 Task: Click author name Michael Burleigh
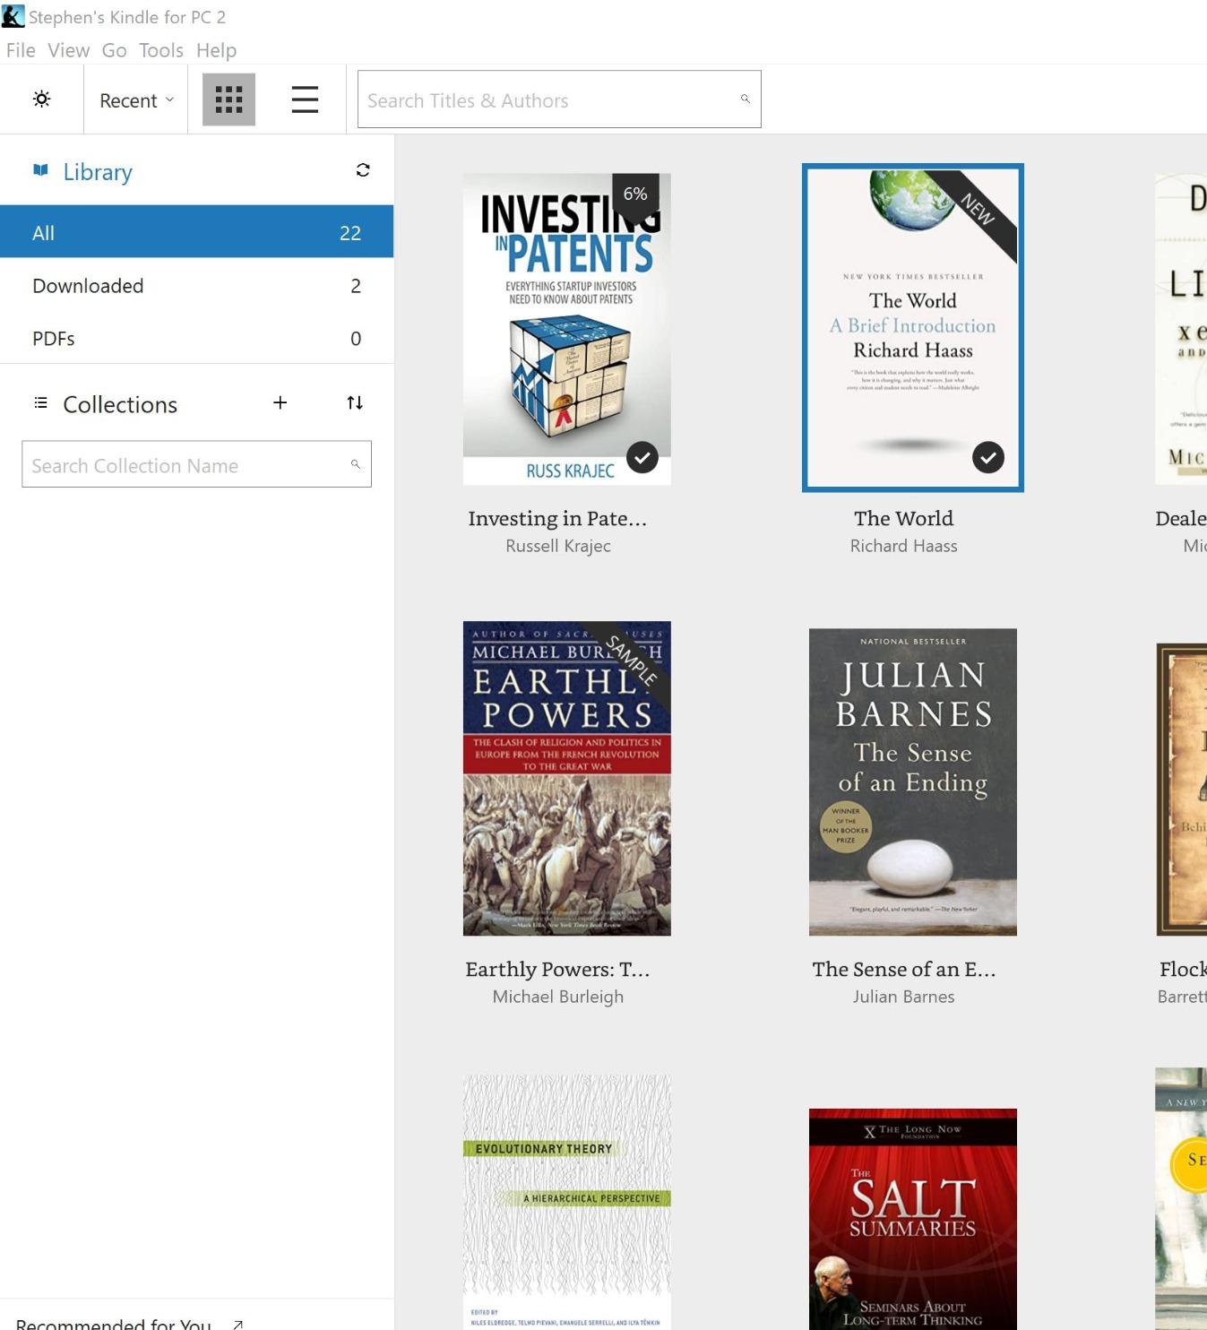point(558,997)
